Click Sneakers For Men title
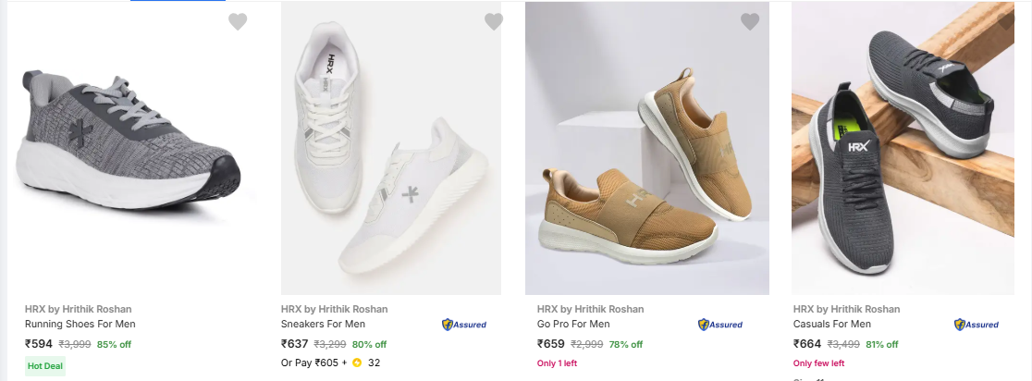 pyautogui.click(x=323, y=324)
